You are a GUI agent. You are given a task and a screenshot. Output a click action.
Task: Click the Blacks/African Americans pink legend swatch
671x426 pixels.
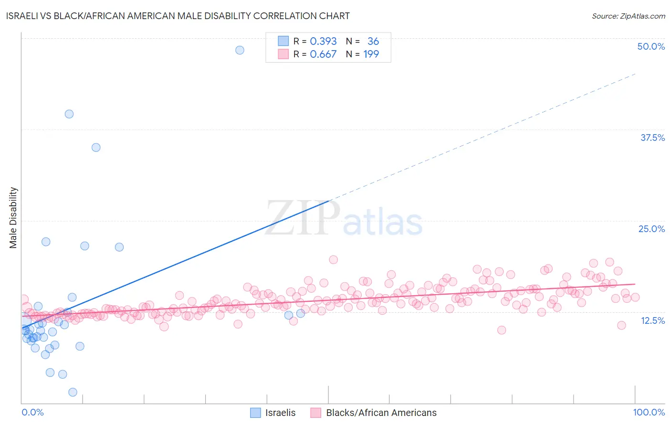tap(316, 413)
